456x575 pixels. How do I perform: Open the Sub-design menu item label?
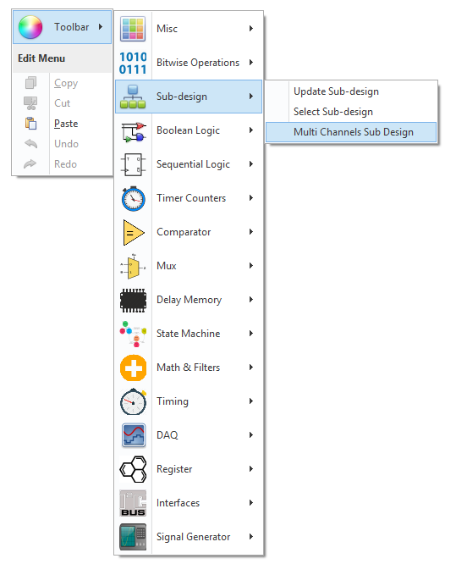point(182,97)
